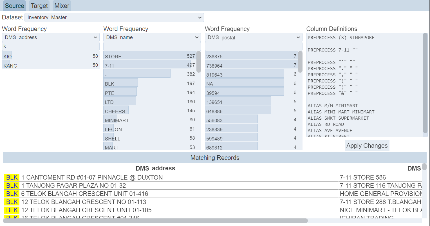Screen dimensions: 430x226
Task: Open the DMS postal column dropdown
Action: point(253,37)
